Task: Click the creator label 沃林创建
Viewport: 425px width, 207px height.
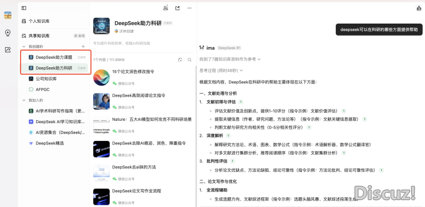Action: click(x=124, y=31)
